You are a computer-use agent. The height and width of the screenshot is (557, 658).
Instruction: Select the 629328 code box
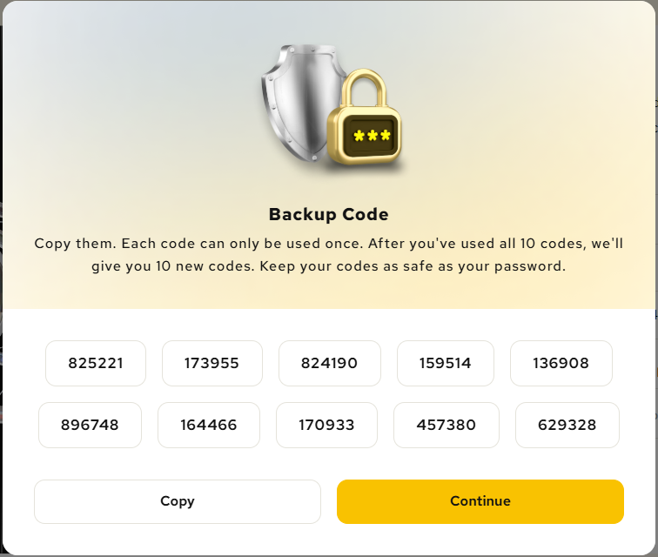click(x=567, y=425)
